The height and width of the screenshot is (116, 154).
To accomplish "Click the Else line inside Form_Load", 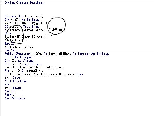I will click(x=8, y=33).
